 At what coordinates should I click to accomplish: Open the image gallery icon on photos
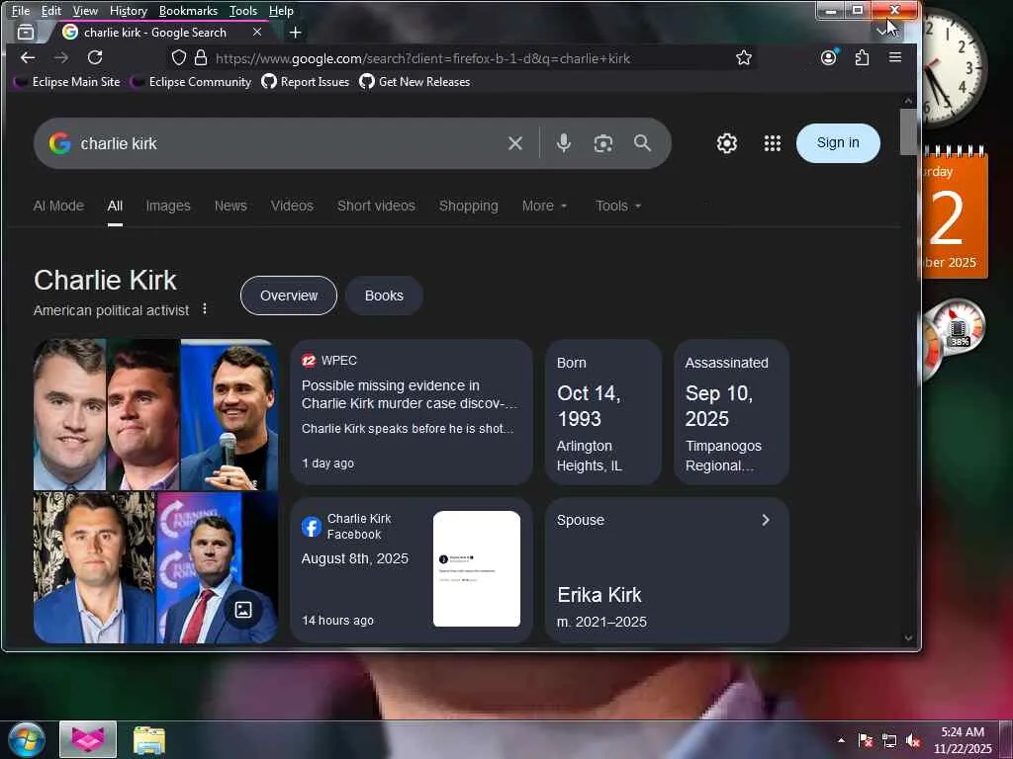point(243,610)
